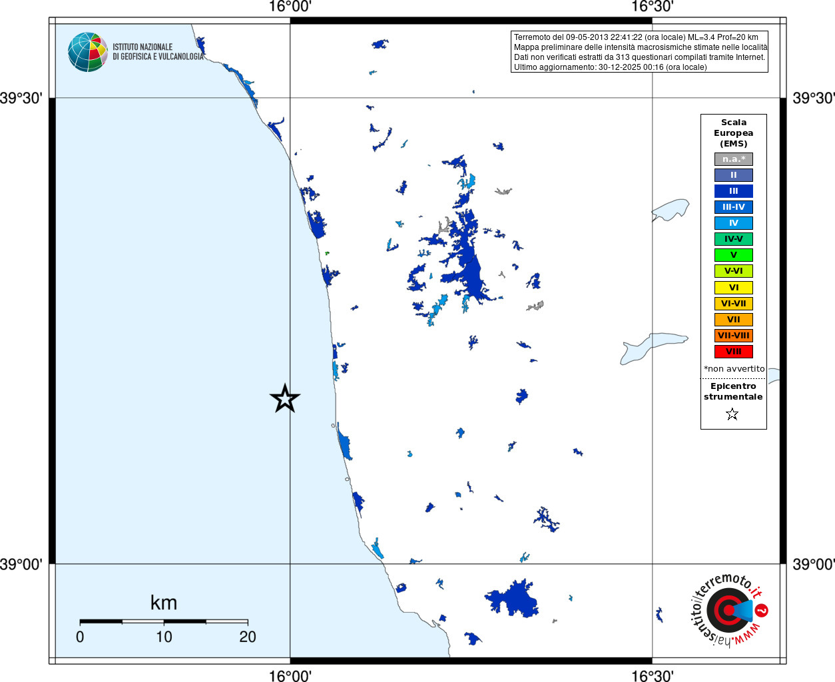
Task: Click the epicenter star on the map
Action: [285, 399]
